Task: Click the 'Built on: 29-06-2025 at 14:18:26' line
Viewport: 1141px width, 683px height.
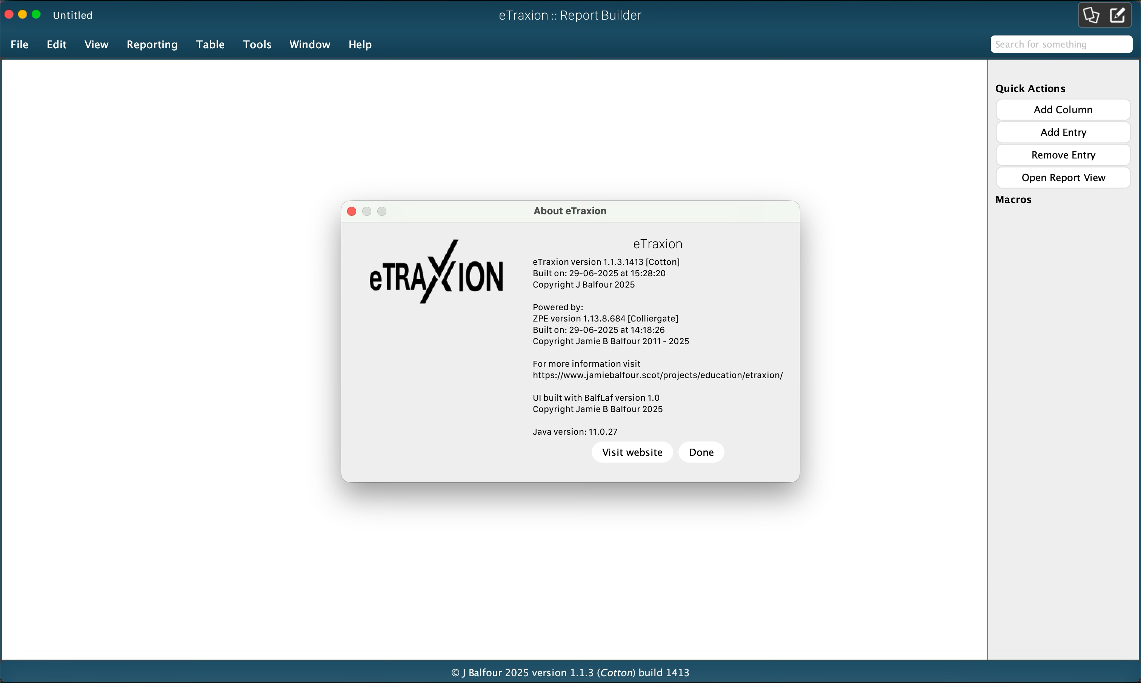Action: tap(598, 330)
